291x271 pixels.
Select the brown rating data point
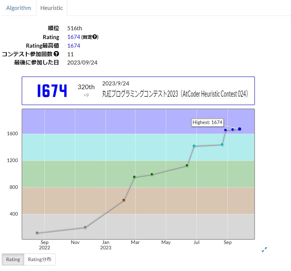[x=124, y=200]
